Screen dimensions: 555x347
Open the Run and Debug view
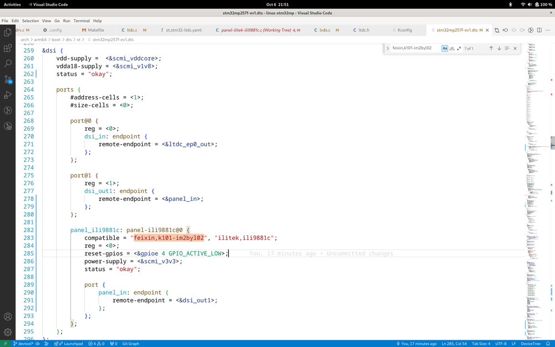[8, 95]
